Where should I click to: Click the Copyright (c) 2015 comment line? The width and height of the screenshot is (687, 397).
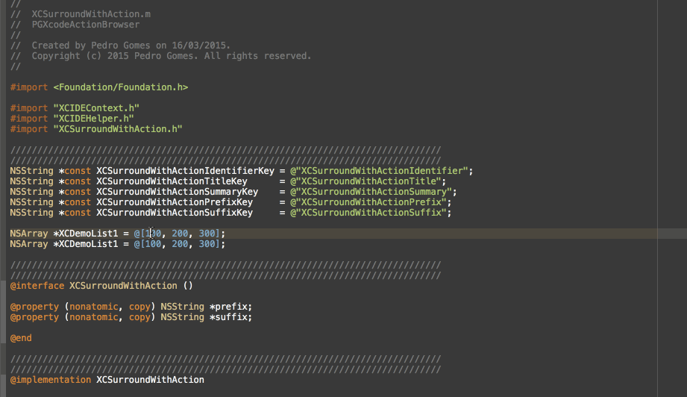click(x=172, y=56)
